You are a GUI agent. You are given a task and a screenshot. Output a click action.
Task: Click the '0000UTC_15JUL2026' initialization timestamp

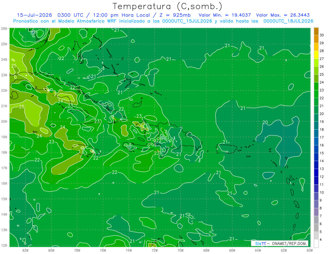(187, 21)
